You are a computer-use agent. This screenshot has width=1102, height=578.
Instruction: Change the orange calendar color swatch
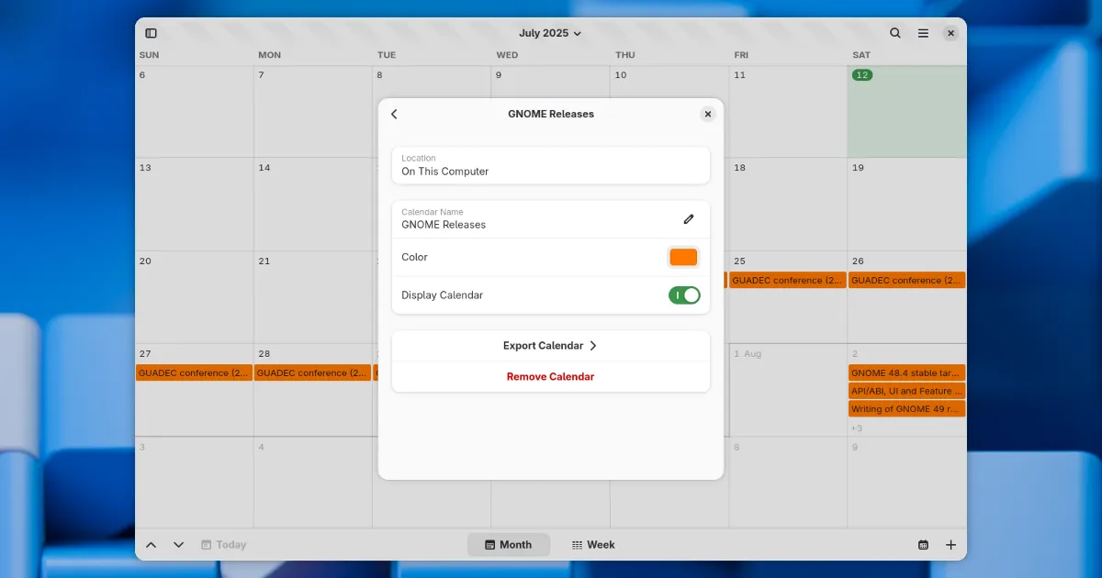pos(683,257)
